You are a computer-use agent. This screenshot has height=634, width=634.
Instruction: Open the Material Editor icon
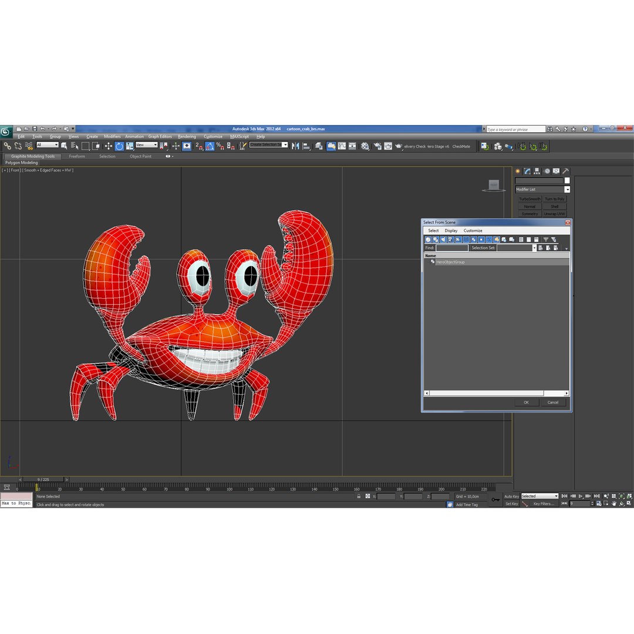365,146
